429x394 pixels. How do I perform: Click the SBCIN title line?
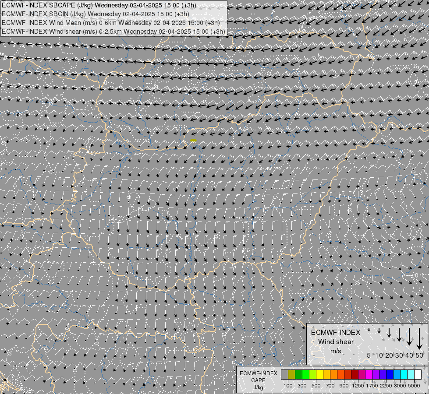95,14
